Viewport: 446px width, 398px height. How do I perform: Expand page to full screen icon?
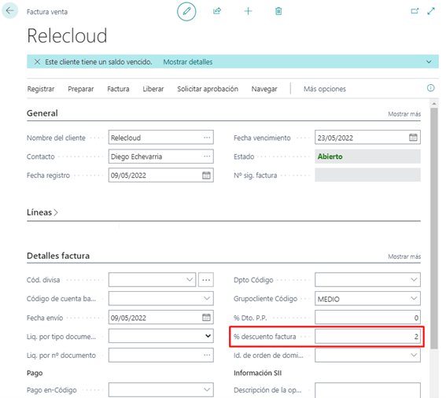(431, 11)
